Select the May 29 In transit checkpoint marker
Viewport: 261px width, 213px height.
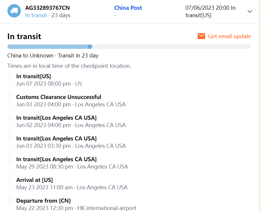point(10,159)
